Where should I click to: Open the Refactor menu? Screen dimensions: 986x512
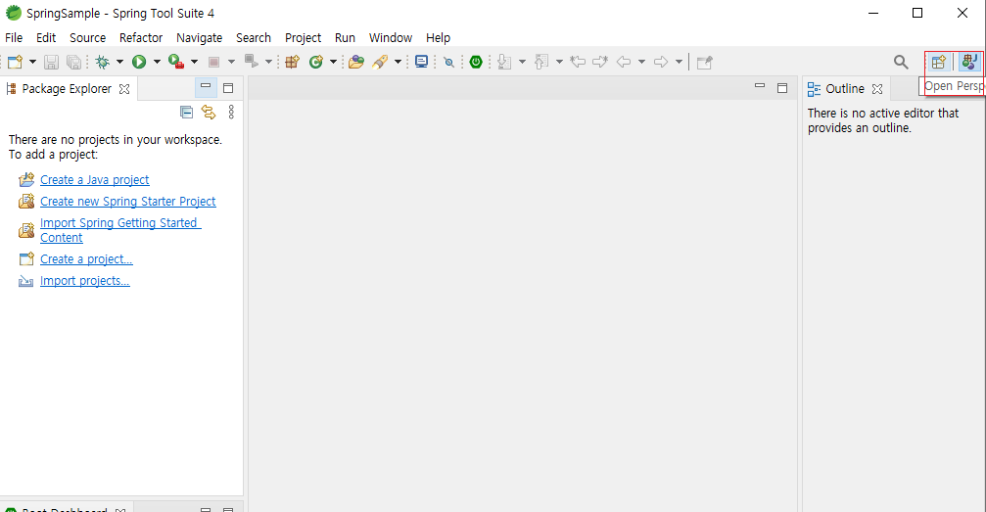[x=141, y=38]
